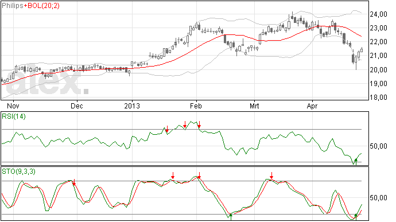Click the 21,00 price axis value
The height and width of the screenshot is (222, 396).
pyautogui.click(x=378, y=56)
